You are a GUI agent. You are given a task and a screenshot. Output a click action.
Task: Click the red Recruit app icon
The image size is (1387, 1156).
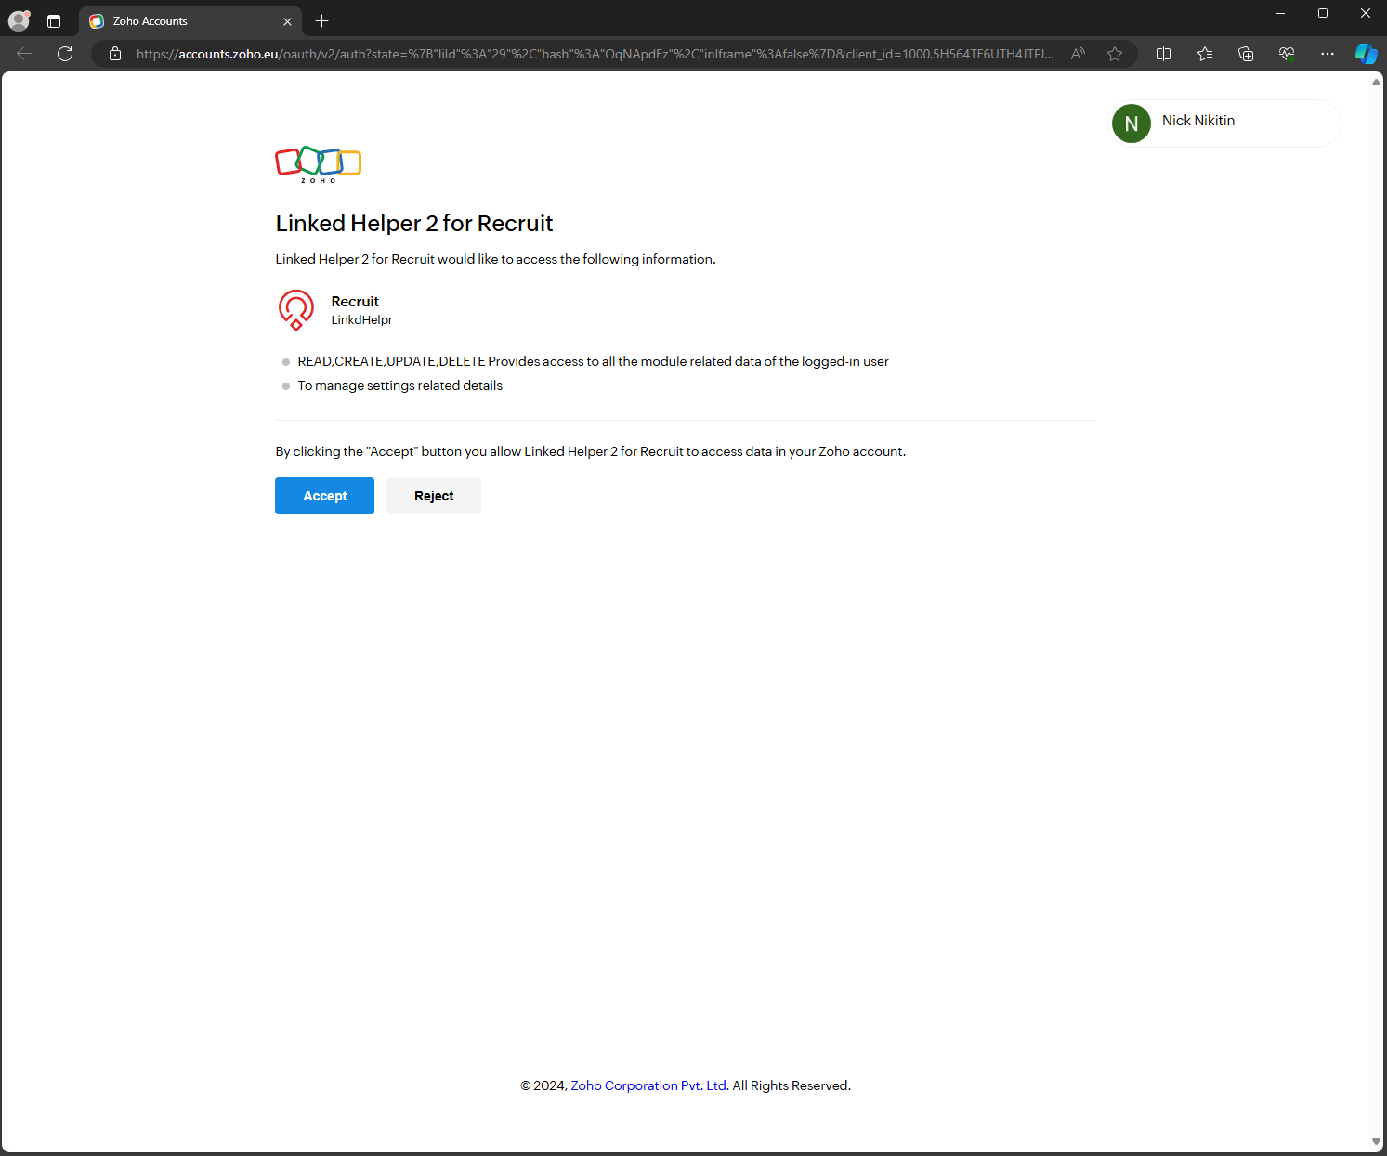coord(296,310)
